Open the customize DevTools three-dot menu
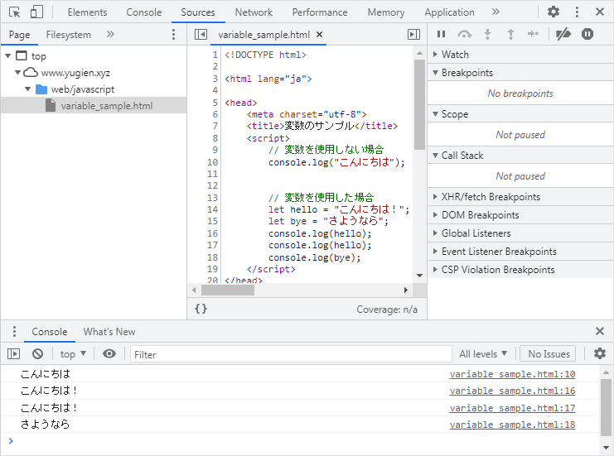614x456 pixels. (577, 12)
